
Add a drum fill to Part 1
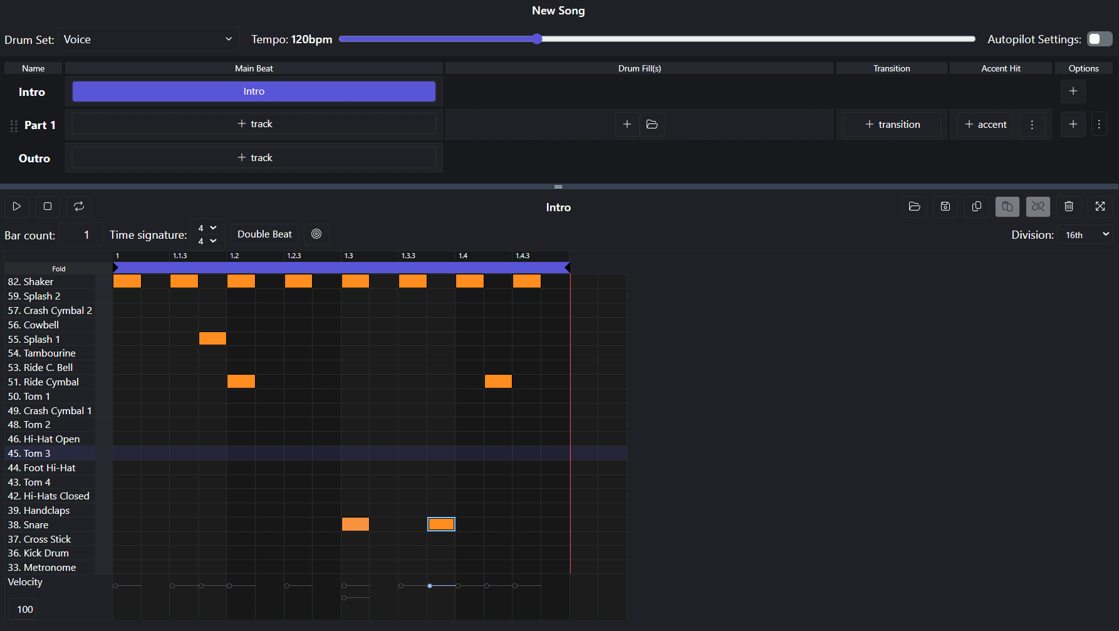tap(627, 124)
